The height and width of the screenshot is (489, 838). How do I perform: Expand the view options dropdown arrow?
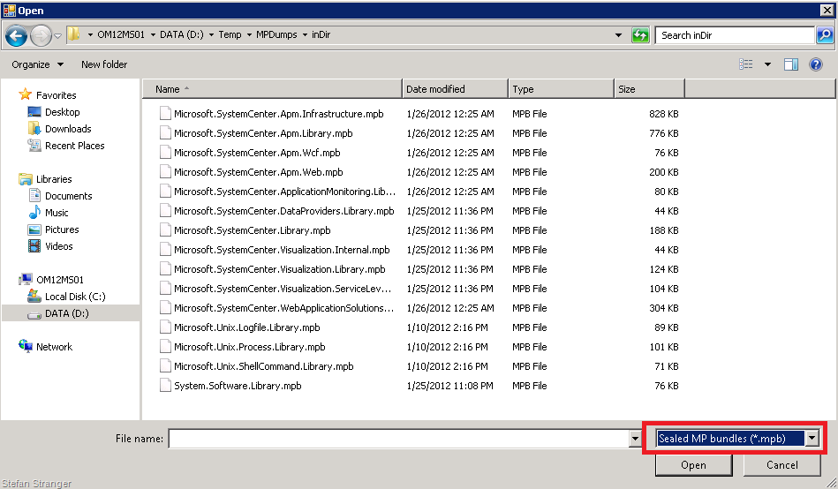tap(767, 64)
